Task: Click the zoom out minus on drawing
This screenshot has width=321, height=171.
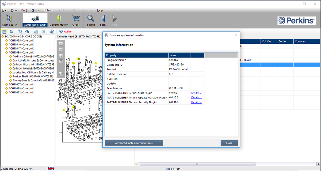Action: click(x=61, y=49)
